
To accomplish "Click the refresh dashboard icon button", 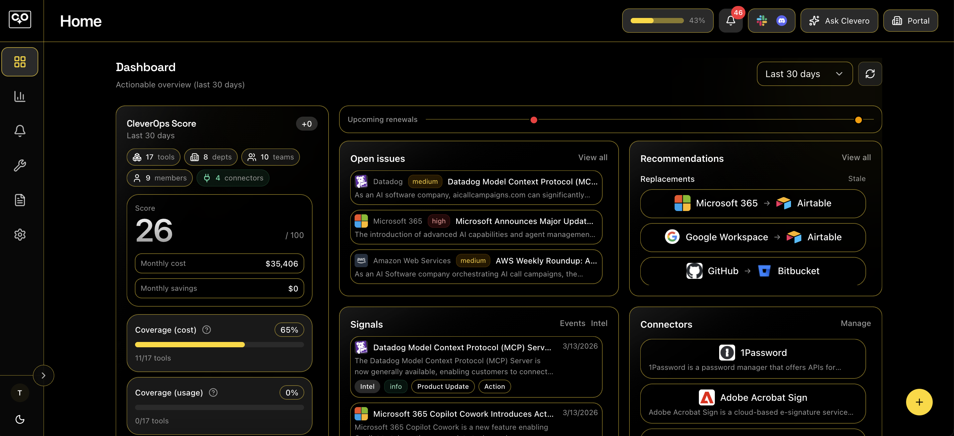I will (870, 74).
